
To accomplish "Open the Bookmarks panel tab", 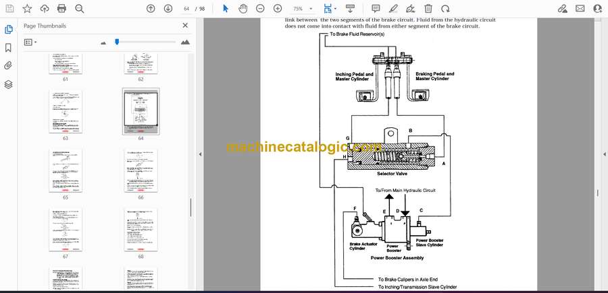I will coord(8,48).
